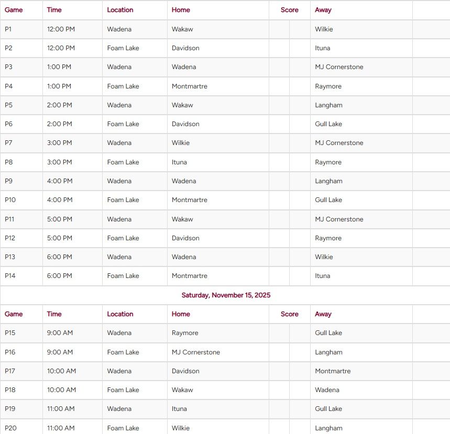This screenshot has height=434, width=450.
Task: Click Raymore home team in game P15
Action: 185,333
